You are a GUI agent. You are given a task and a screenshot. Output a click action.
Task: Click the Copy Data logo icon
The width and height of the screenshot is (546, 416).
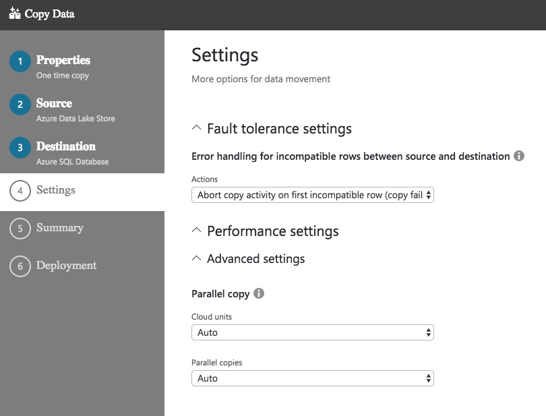[14, 13]
